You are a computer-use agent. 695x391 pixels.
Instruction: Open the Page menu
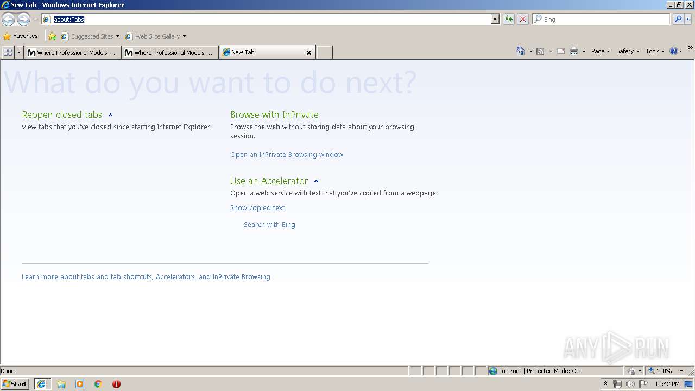pos(601,51)
